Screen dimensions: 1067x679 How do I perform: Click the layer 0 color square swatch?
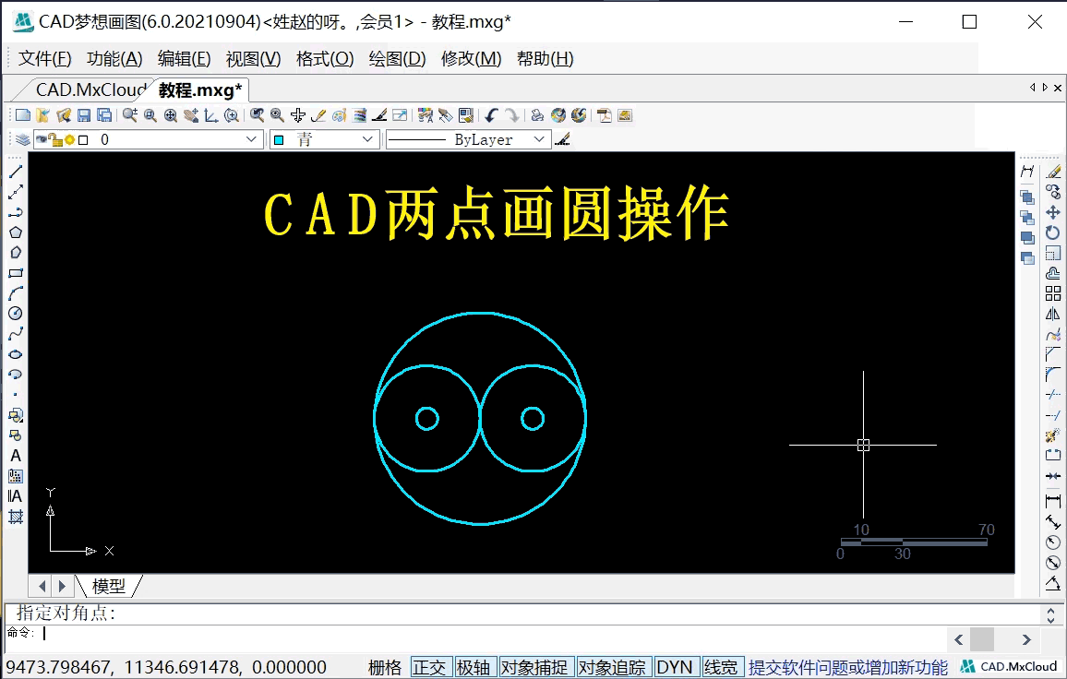[83, 140]
